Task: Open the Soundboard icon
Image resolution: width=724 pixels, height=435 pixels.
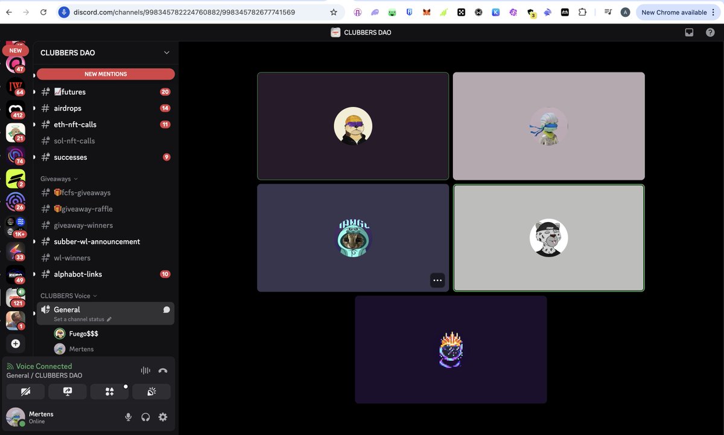Action: click(x=151, y=391)
